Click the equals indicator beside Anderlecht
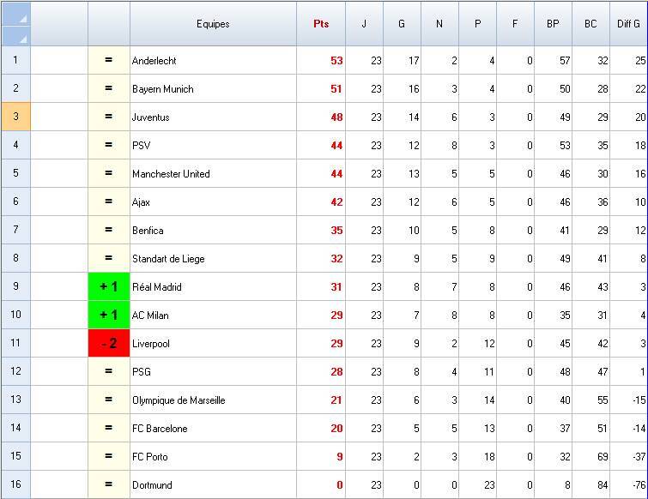 click(109, 61)
